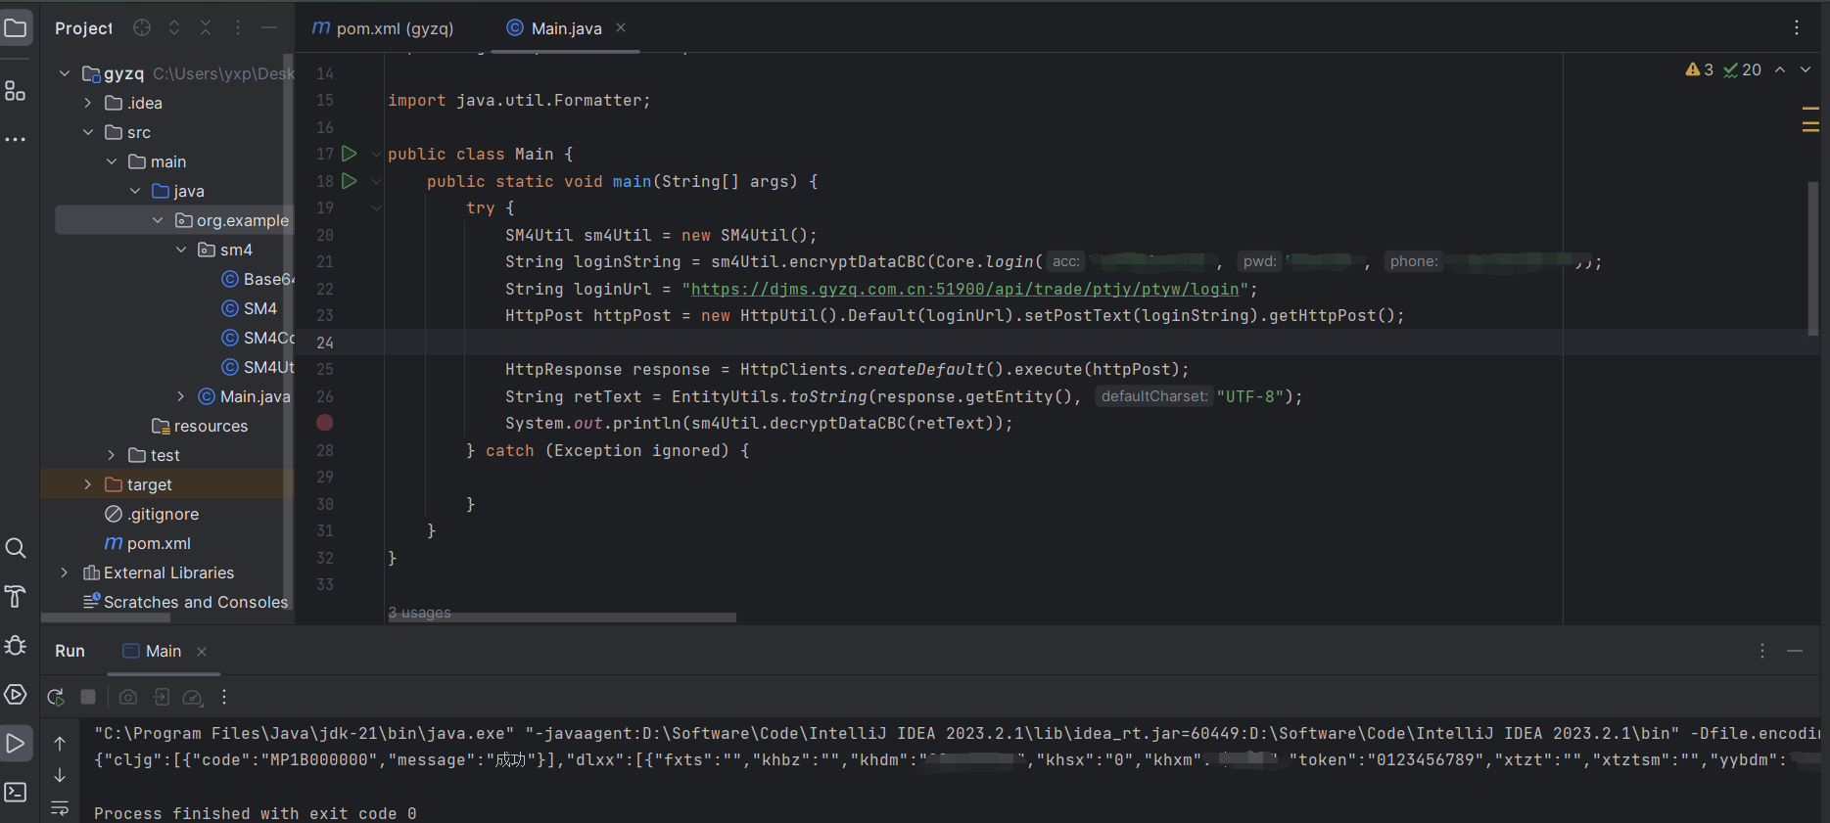
Task: Open the Services tool window icon
Action: [16, 694]
